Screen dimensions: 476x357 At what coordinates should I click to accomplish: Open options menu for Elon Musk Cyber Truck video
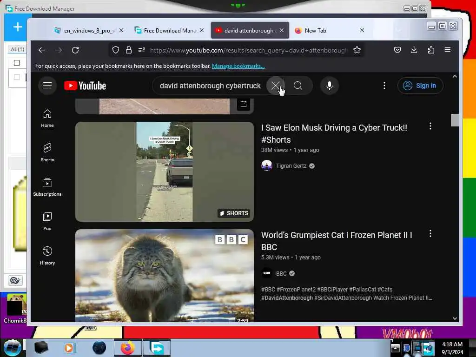coord(430,126)
